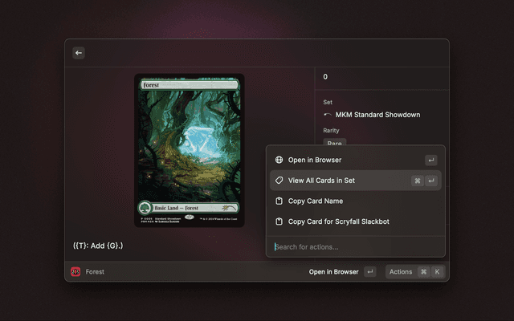The width and height of the screenshot is (514, 321).
Task: Select the Copy Card Name action
Action: pos(316,201)
